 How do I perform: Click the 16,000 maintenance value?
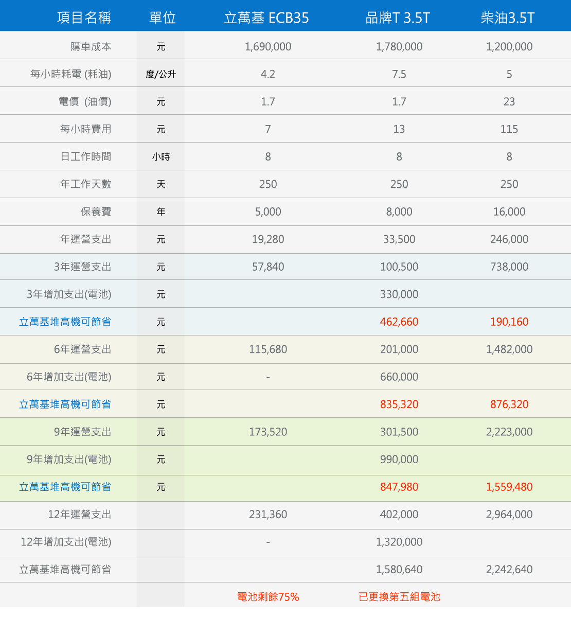pyautogui.click(x=509, y=211)
